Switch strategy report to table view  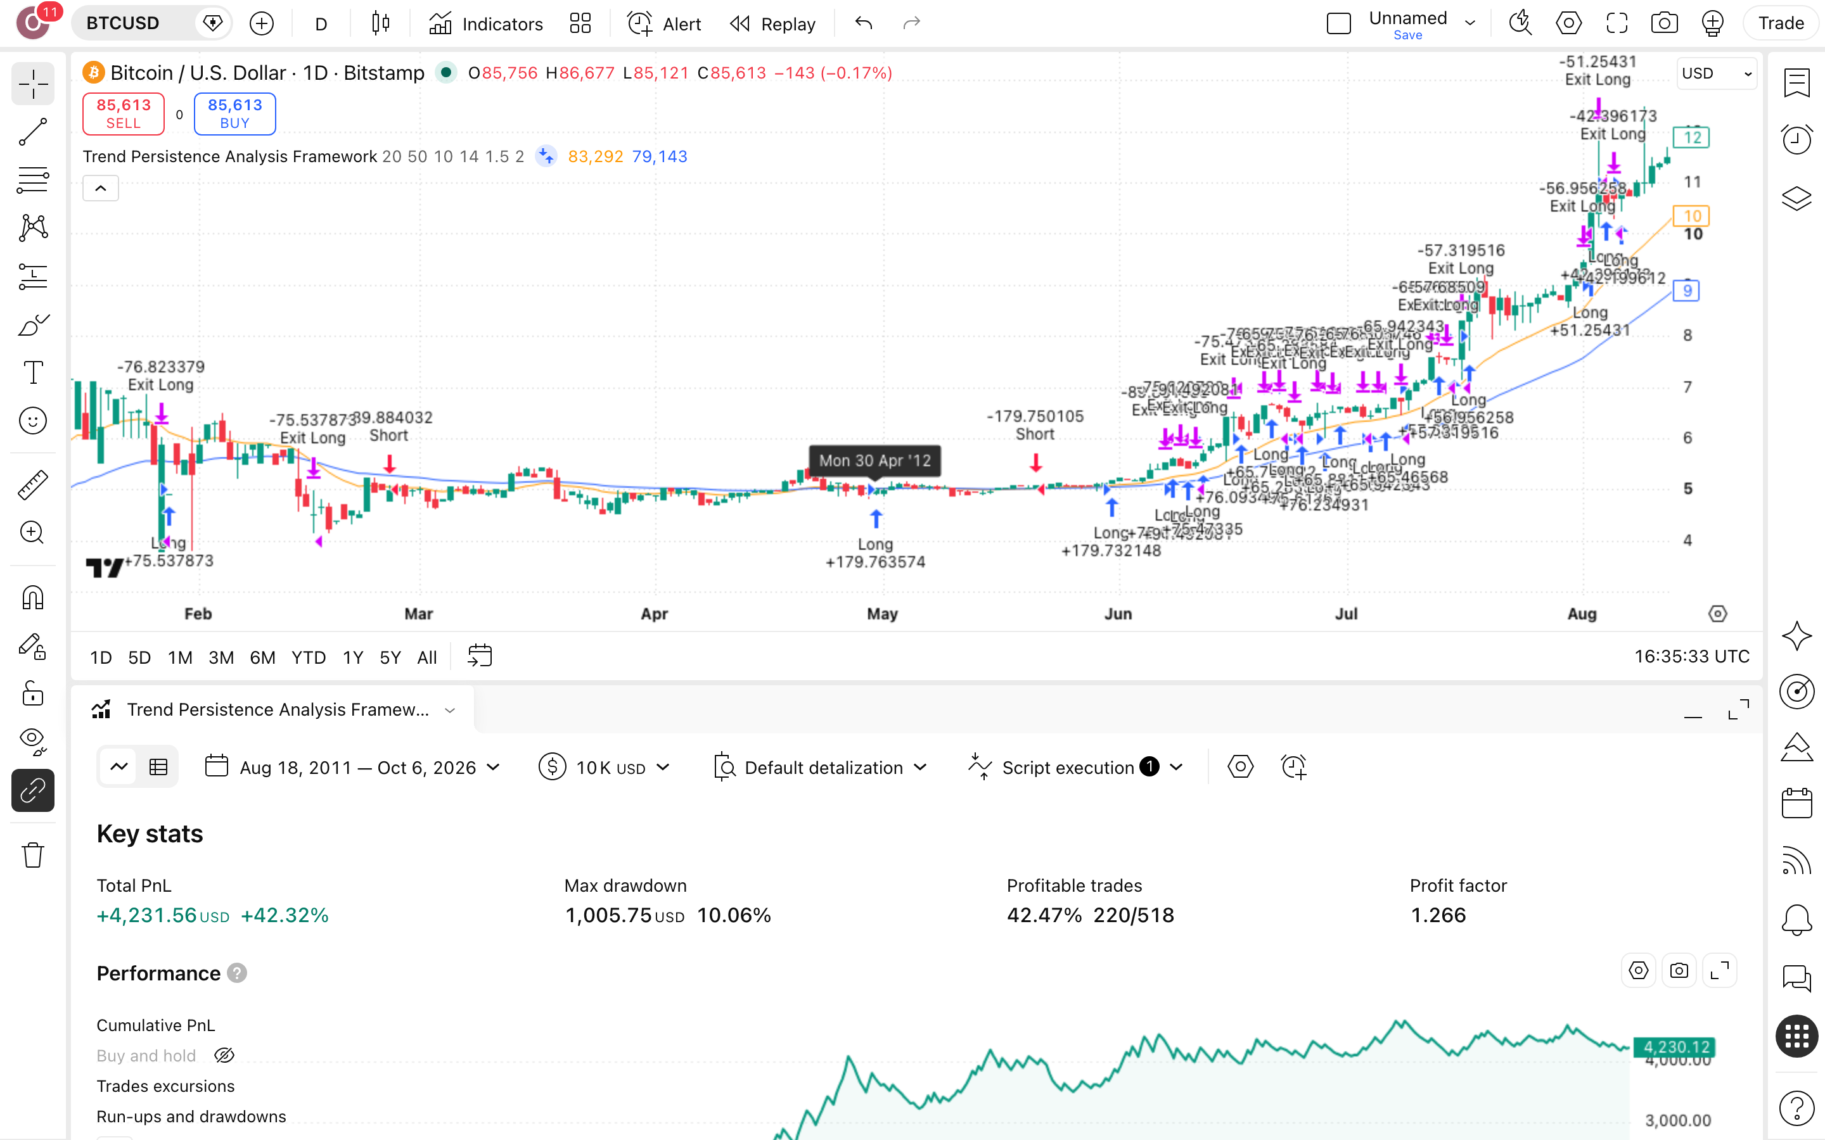pos(158,768)
